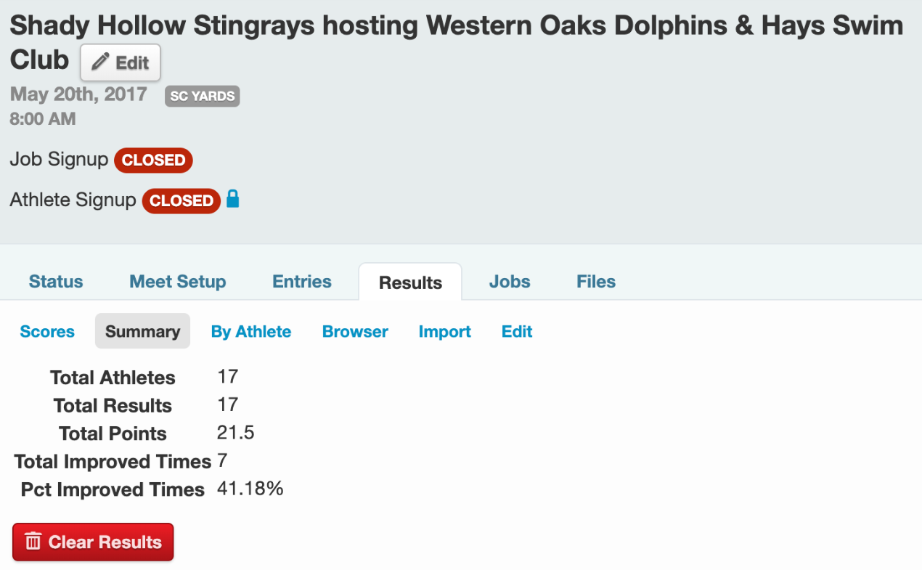Select the Summary sub-tab

[x=142, y=332]
